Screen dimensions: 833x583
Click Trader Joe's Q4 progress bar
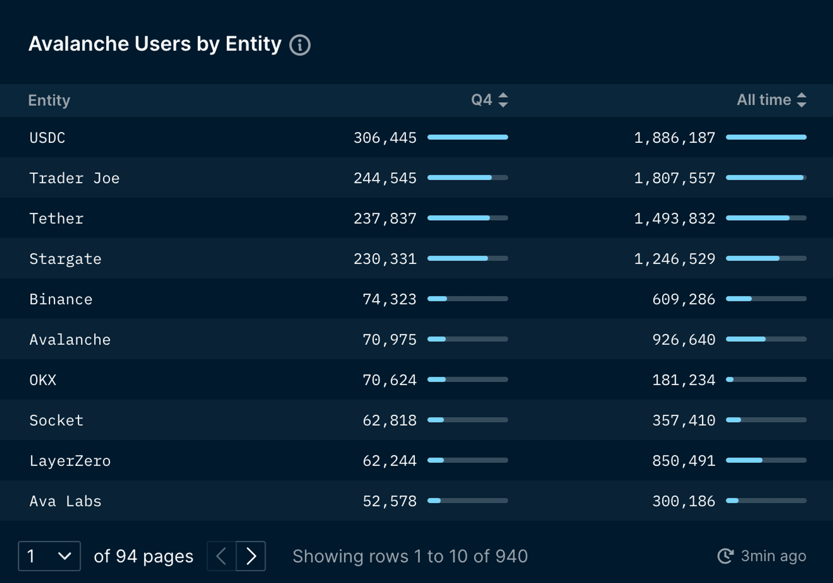click(x=468, y=177)
